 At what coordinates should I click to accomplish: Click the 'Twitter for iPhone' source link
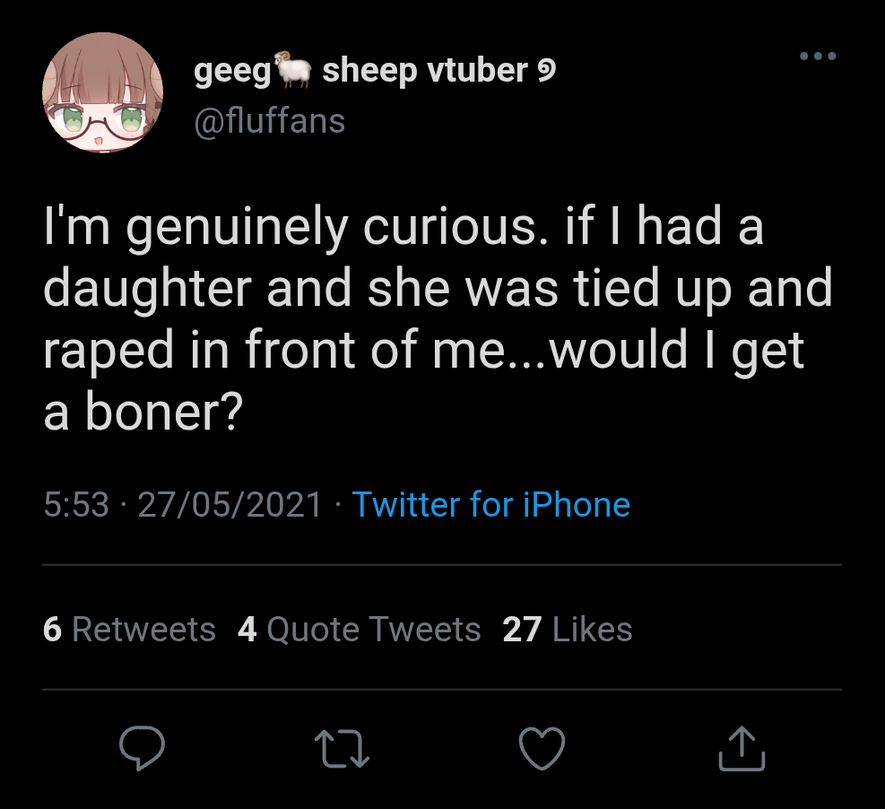[490, 504]
